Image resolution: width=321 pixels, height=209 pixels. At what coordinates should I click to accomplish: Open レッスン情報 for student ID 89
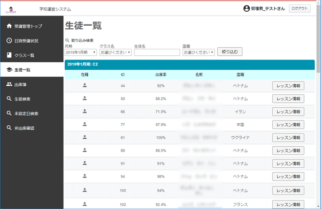click(x=288, y=151)
